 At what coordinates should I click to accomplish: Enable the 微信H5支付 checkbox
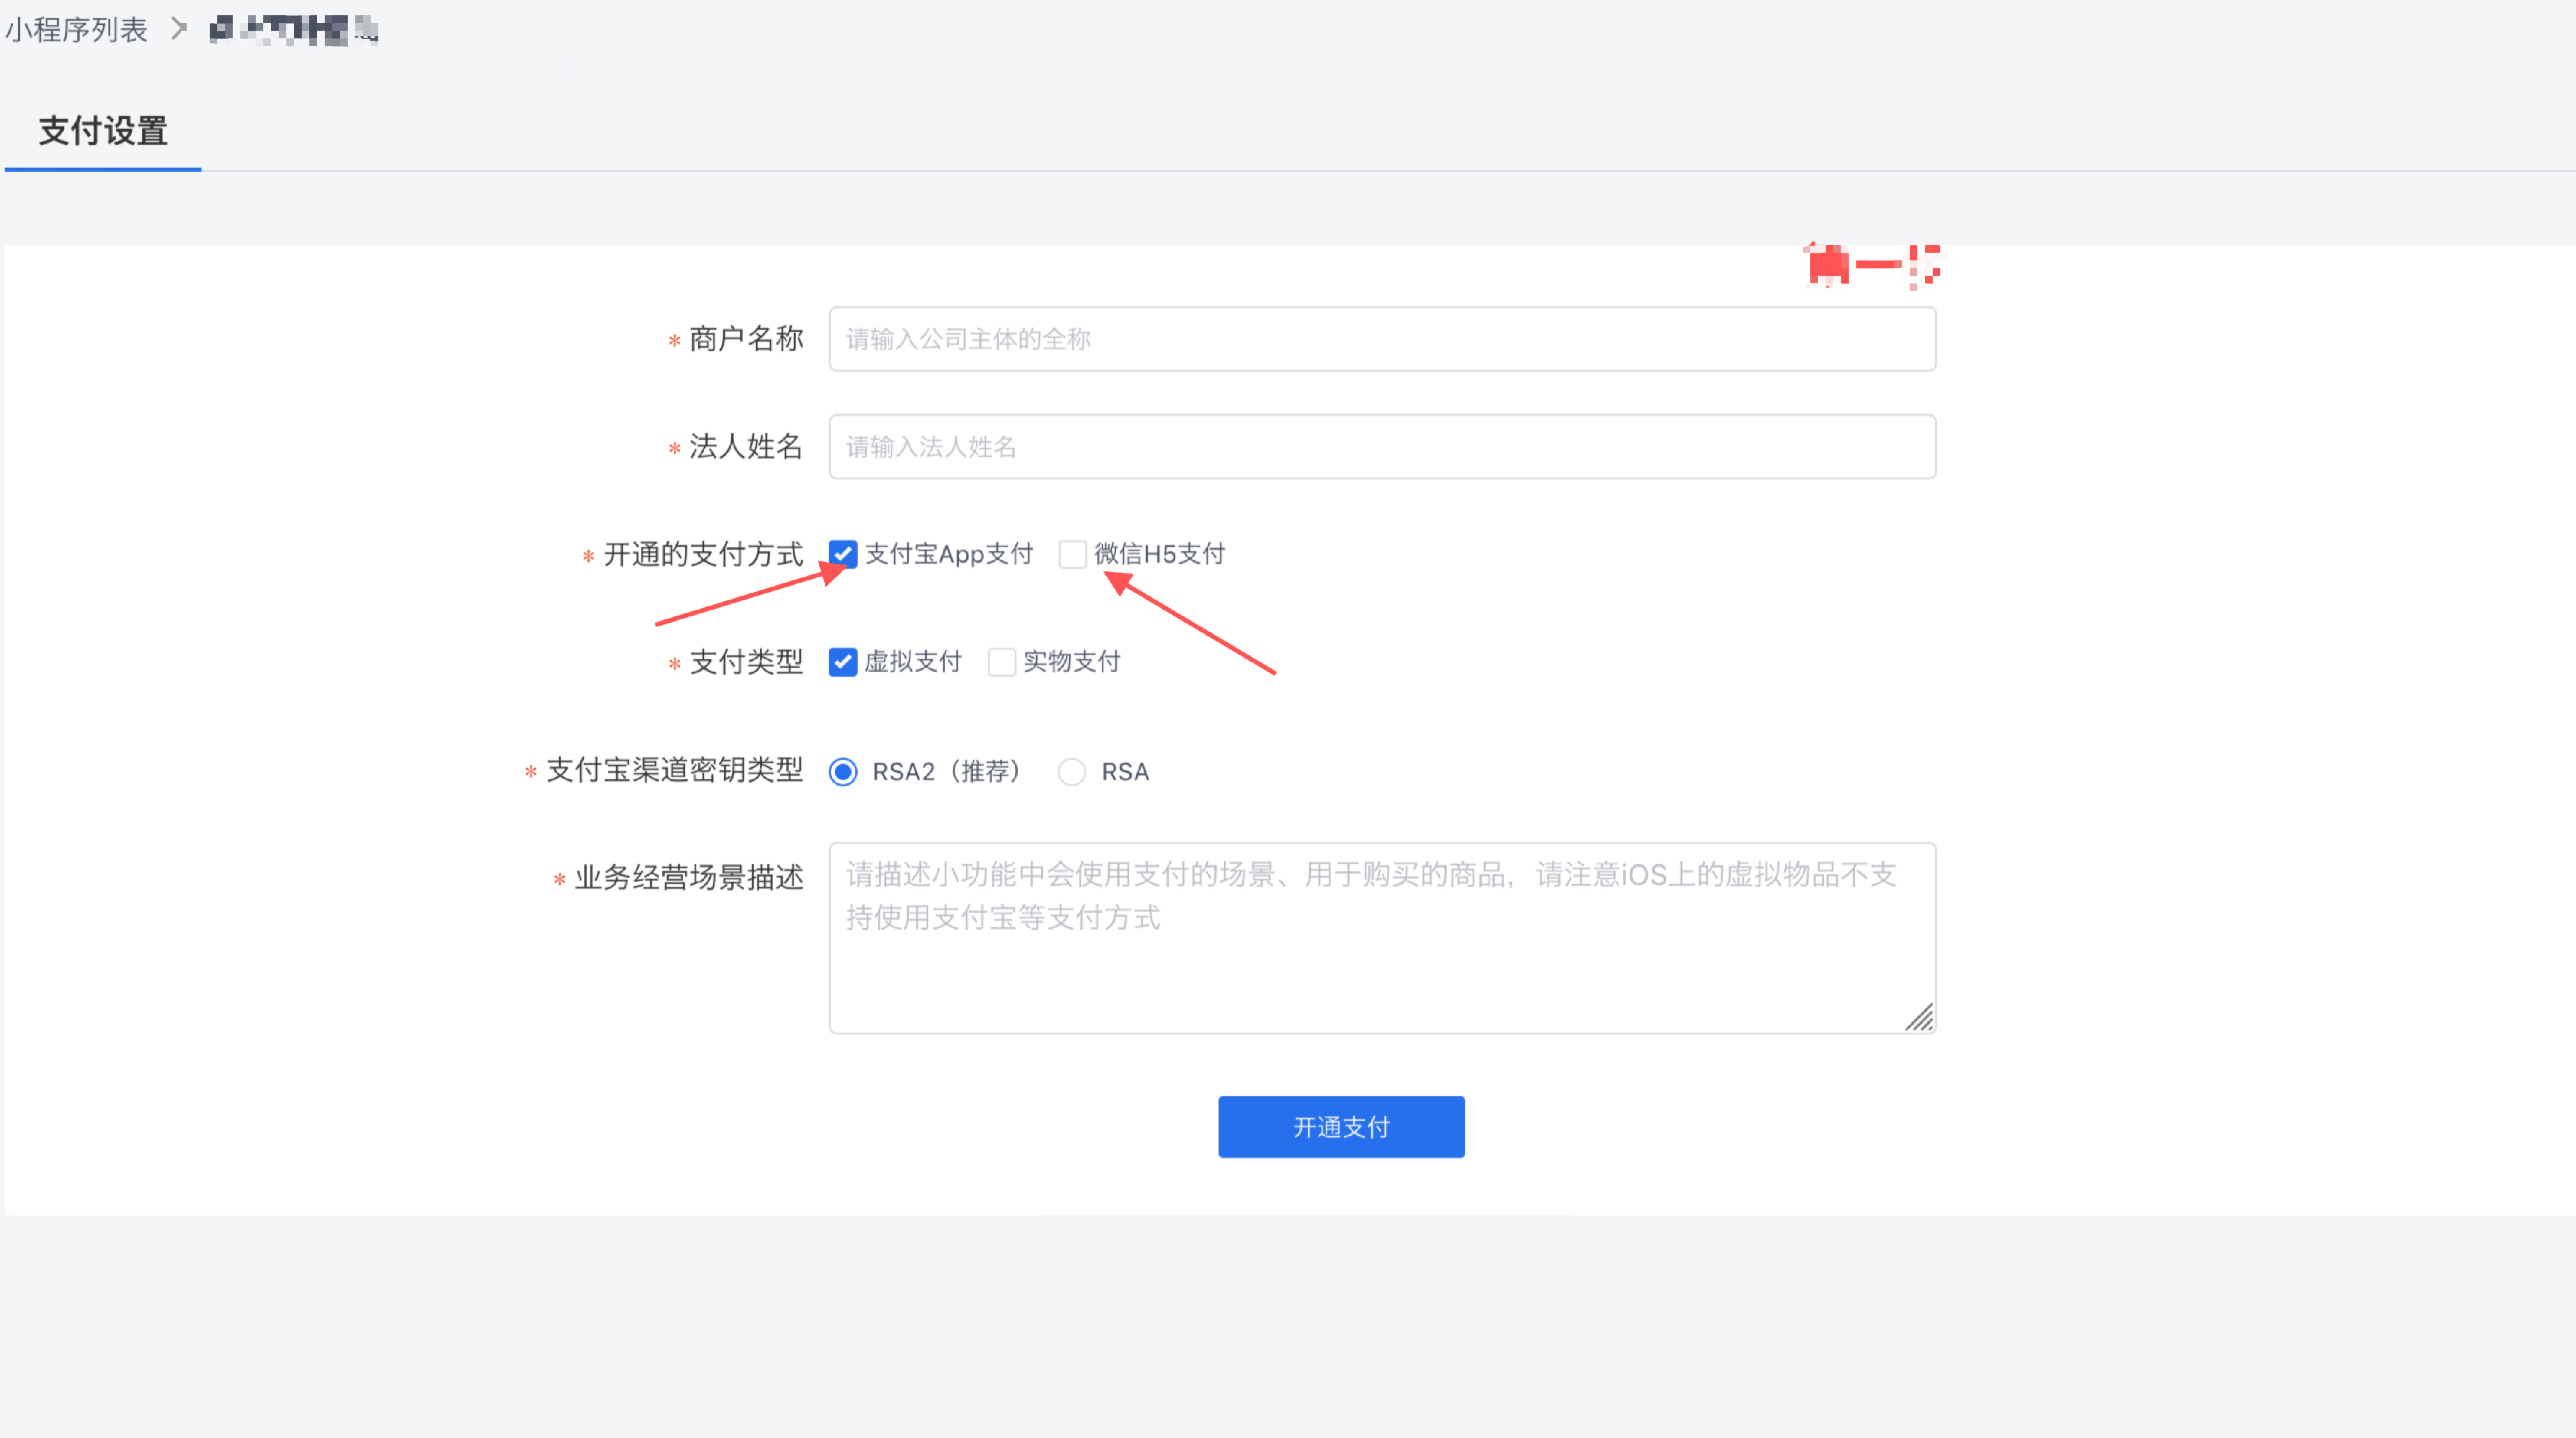pos(1072,554)
